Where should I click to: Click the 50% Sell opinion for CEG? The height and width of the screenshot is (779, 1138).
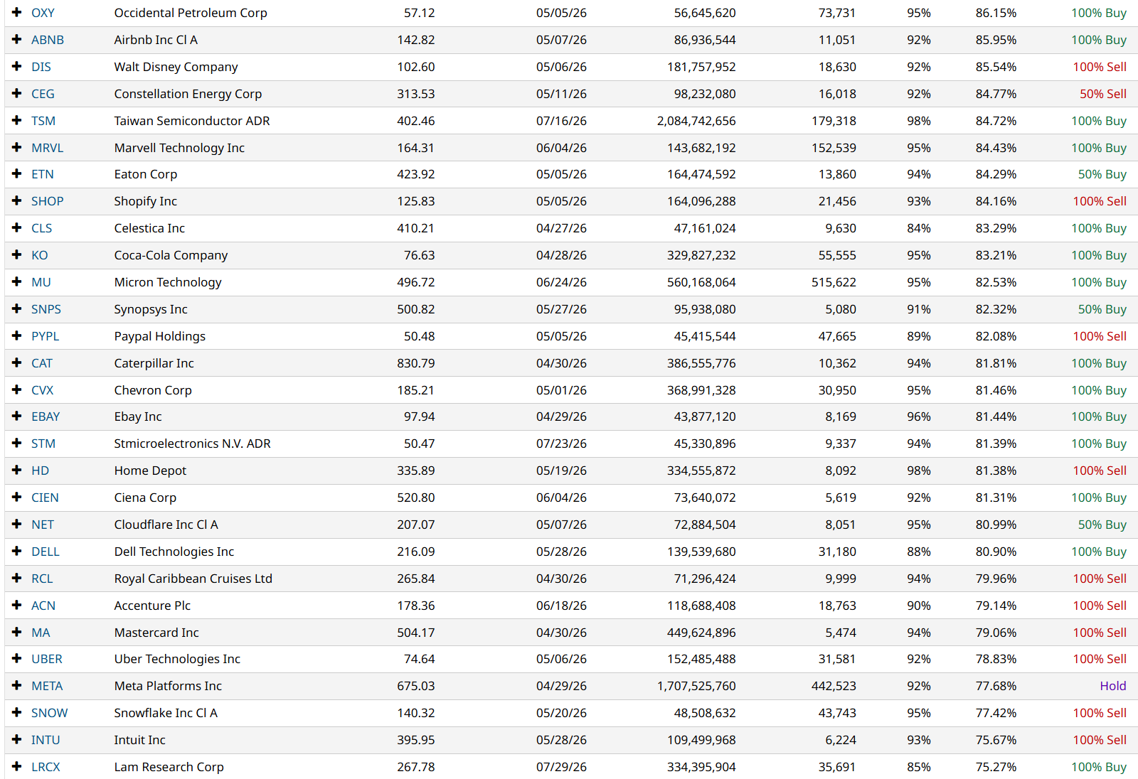point(1103,94)
